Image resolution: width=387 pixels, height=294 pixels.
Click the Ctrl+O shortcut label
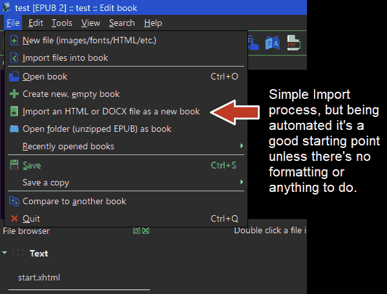[224, 76]
